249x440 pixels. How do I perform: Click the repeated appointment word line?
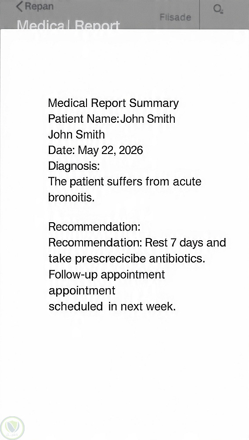[x=82, y=290]
